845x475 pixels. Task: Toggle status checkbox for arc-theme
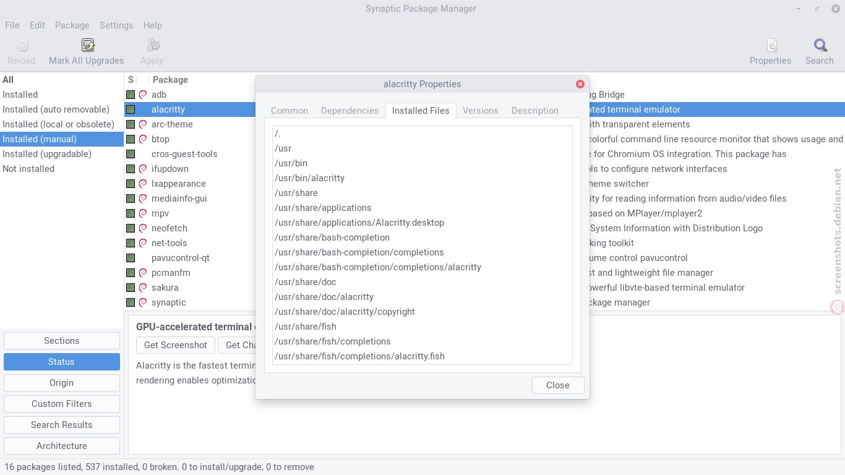coord(131,124)
